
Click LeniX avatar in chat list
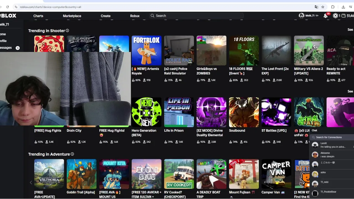point(315,145)
